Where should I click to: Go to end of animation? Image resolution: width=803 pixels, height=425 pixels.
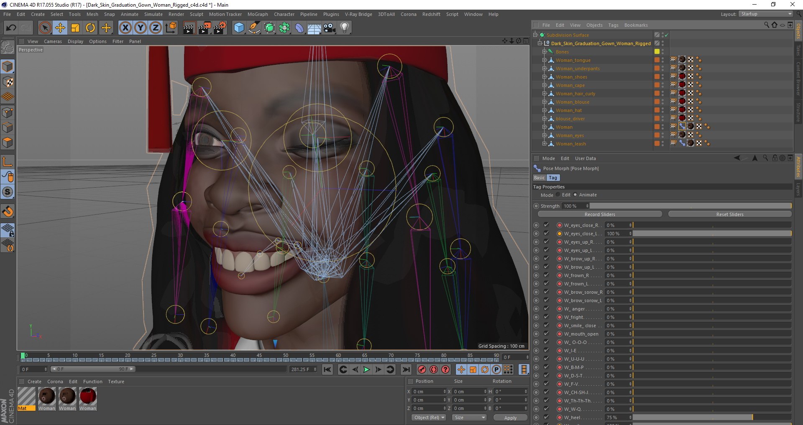coord(406,369)
